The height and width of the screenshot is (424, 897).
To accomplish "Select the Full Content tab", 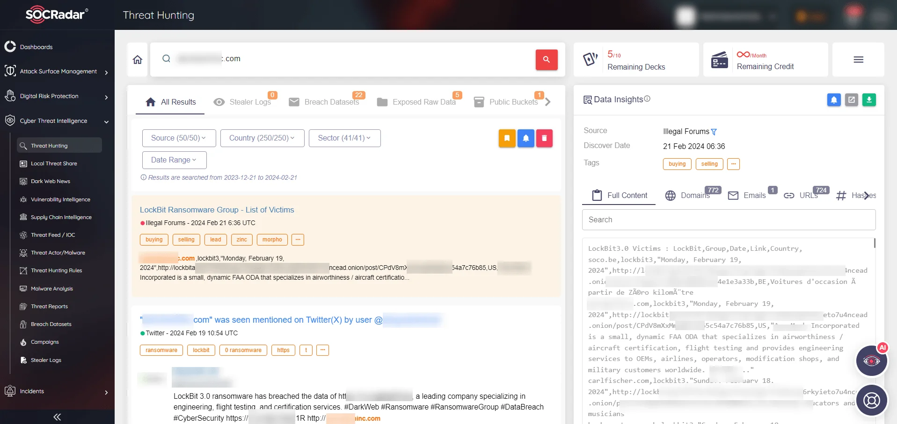I will click(x=619, y=195).
